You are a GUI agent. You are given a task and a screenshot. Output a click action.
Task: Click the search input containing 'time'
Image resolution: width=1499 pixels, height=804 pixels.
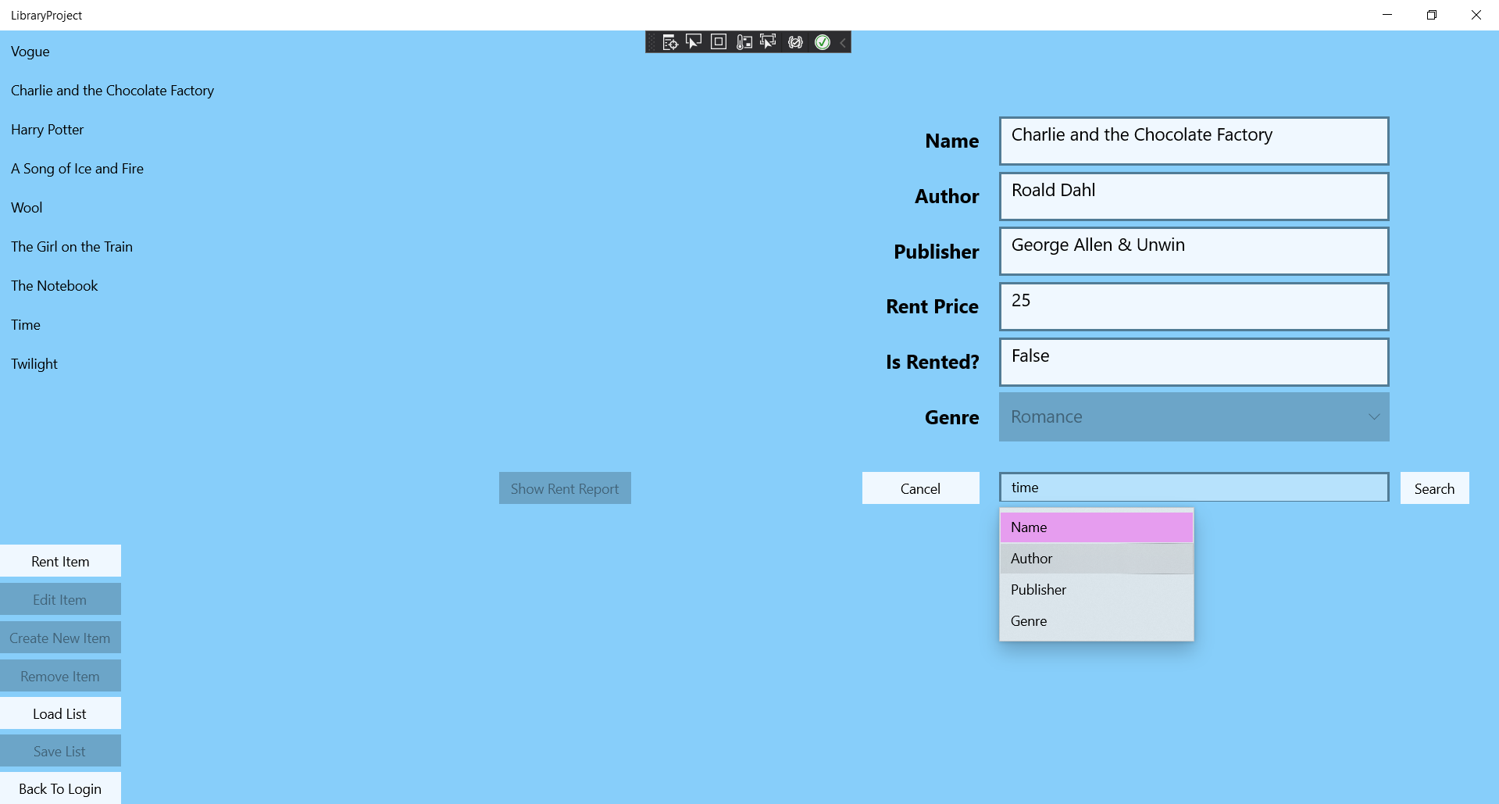pos(1133,487)
